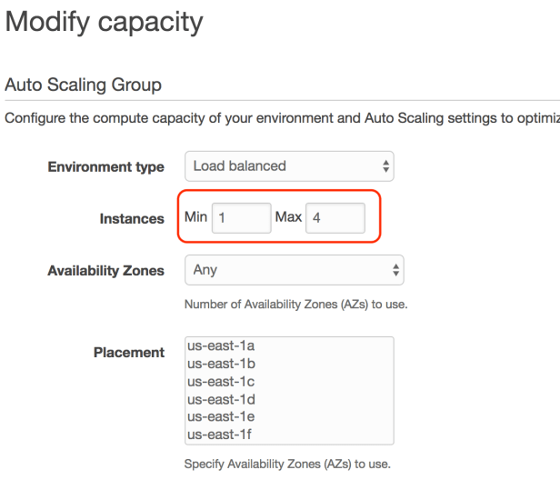Click the Specify Availability Zones hint text
Screen dimensions: 560x500
[x=287, y=464]
